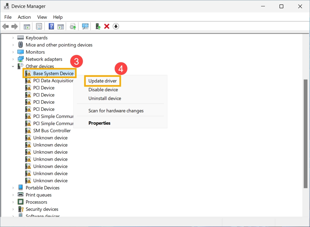
Task: Choose Uninstall device from context menu
Action: pos(105,98)
